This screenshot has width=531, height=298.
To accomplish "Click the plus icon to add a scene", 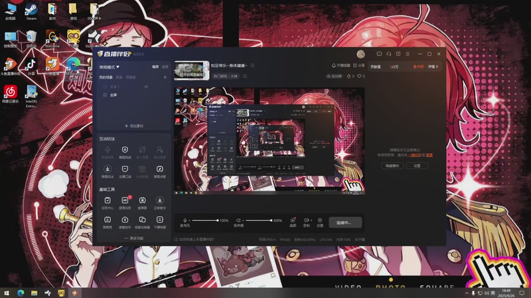I will coord(165,77).
